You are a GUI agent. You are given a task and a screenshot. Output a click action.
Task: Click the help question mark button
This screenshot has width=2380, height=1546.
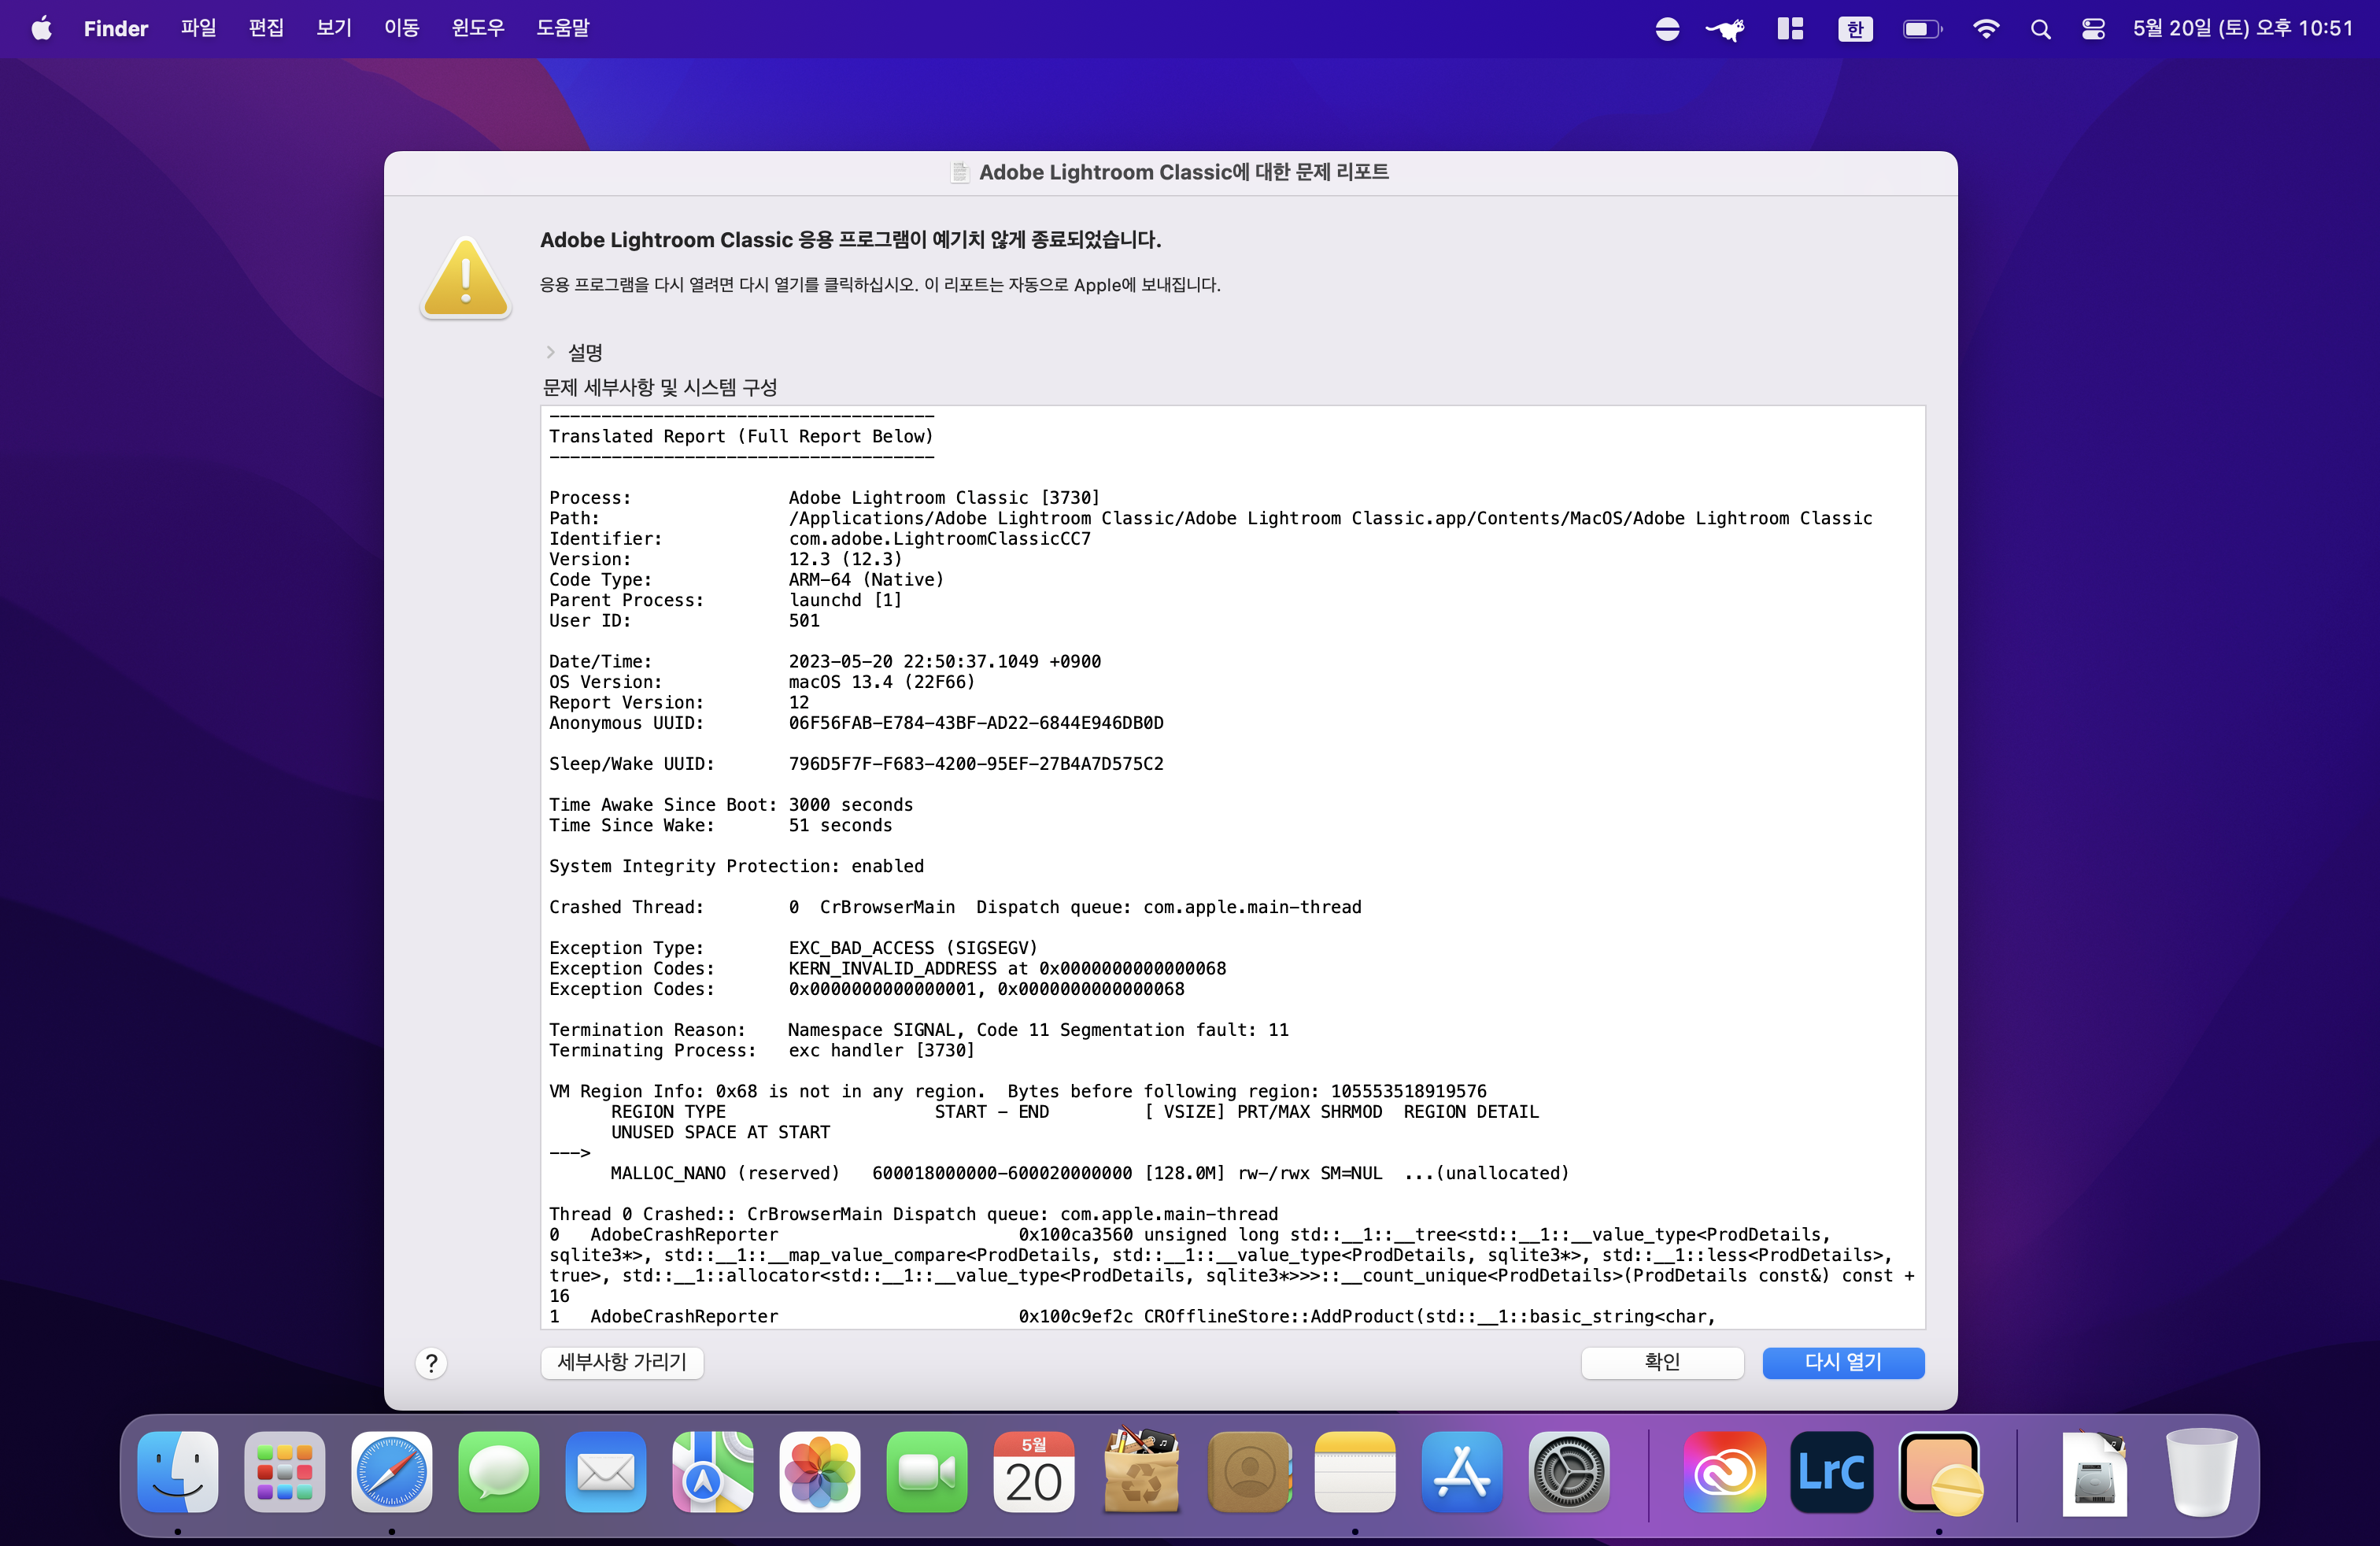pos(431,1362)
